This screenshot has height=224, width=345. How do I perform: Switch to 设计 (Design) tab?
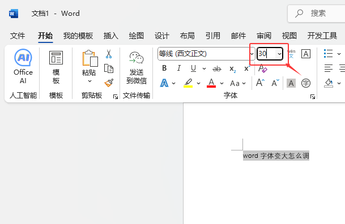tap(162, 36)
